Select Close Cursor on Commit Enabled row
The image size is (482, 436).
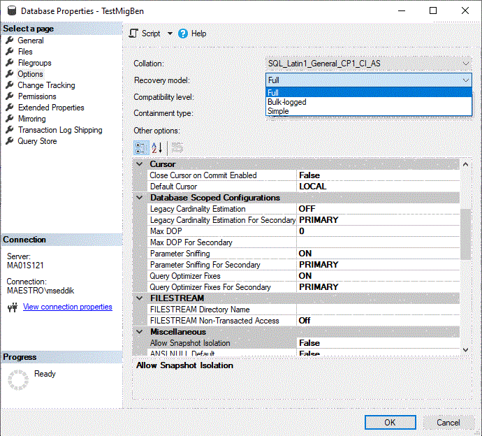[304, 175]
